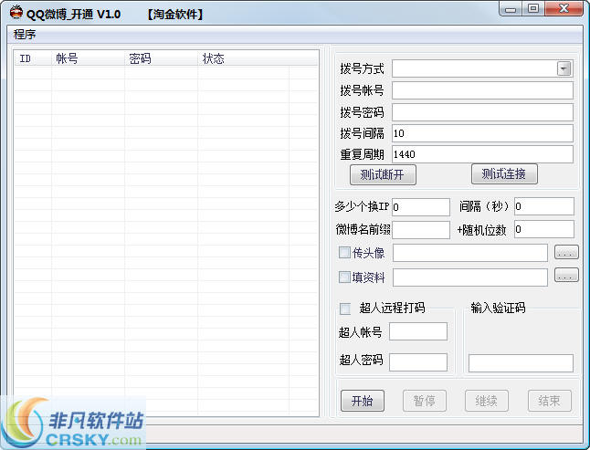
Task: Click the 超人密码 input field
Action: point(418,362)
